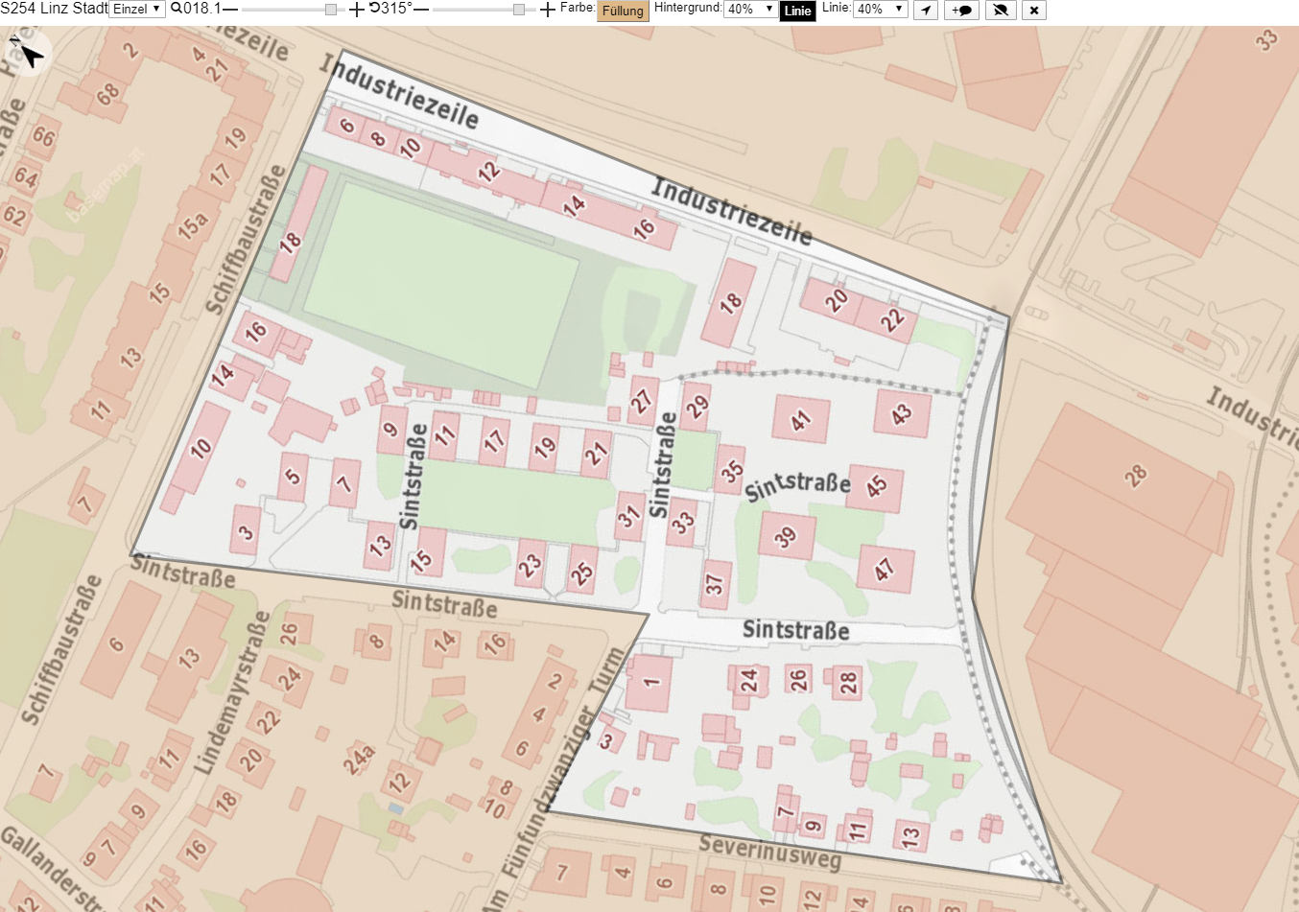1299x912 pixels.
Task: Increase rotation with the plus icon
Action: tap(548, 10)
